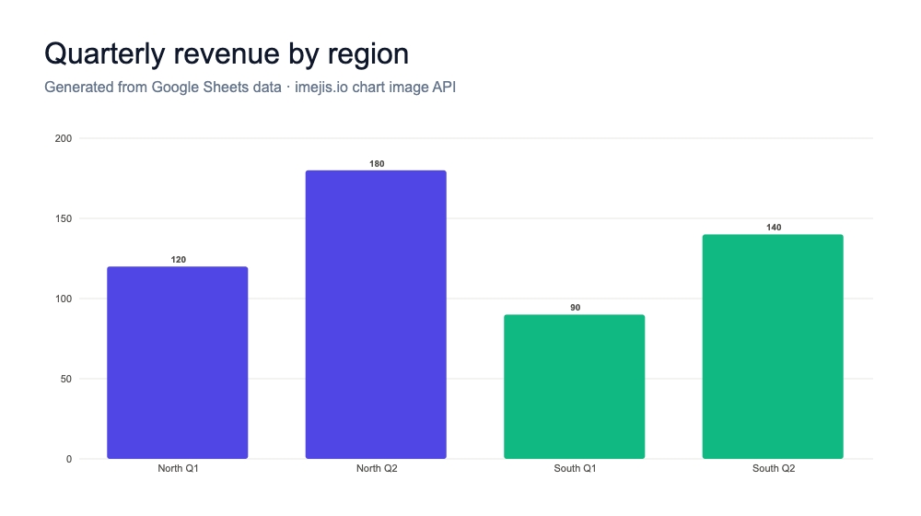
Task: Click the 'North Q1' axis label
Action: [x=178, y=468]
